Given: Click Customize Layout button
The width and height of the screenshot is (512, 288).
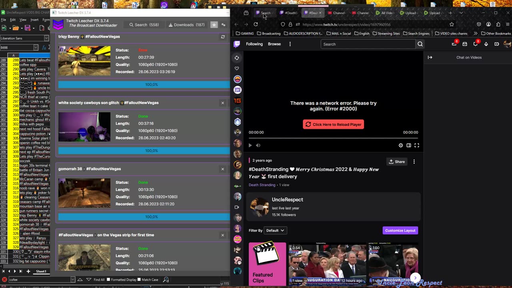Looking at the screenshot, I should point(400,230).
